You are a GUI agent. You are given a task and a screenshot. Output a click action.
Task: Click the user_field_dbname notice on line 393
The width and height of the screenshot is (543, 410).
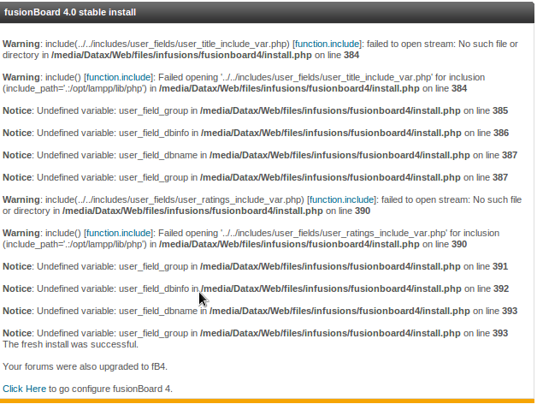pyautogui.click(x=260, y=311)
